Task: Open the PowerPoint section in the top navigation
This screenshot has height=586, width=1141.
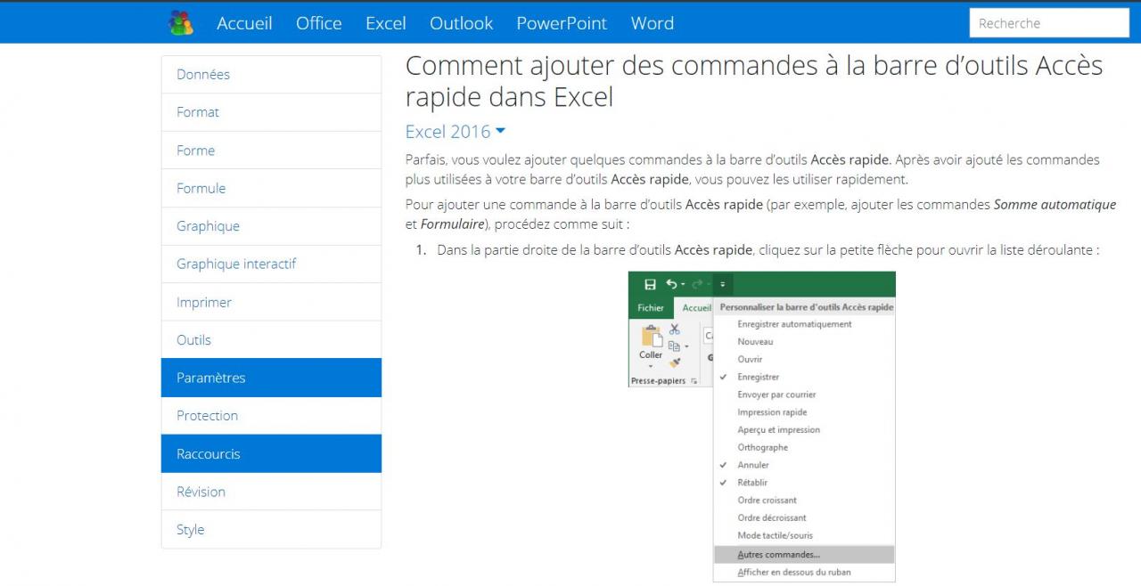Action: pyautogui.click(x=562, y=23)
